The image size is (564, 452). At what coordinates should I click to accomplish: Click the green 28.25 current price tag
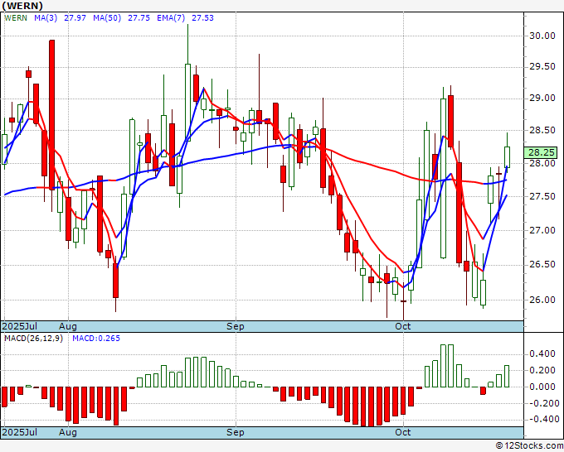click(x=540, y=152)
